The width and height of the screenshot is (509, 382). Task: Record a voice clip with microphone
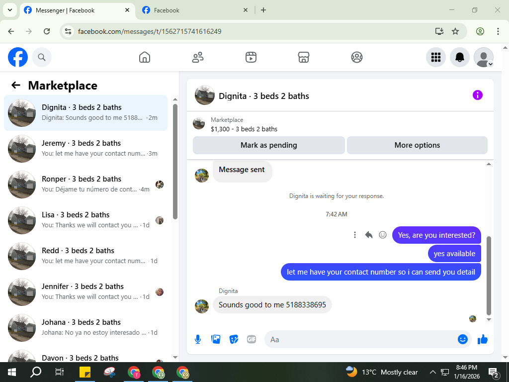pos(198,339)
